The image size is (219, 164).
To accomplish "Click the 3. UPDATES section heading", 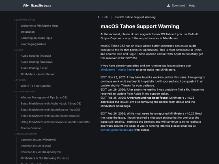I will click(20, 80).
